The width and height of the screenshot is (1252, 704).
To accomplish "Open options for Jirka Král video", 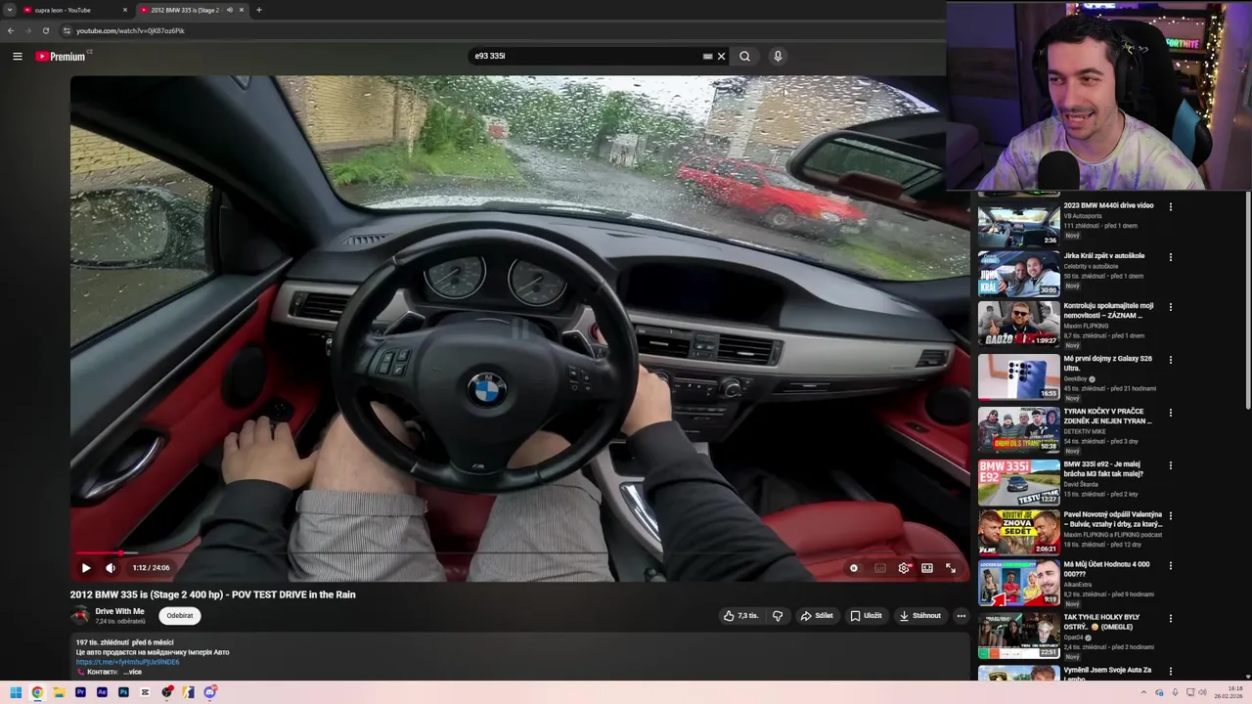I will (1170, 257).
